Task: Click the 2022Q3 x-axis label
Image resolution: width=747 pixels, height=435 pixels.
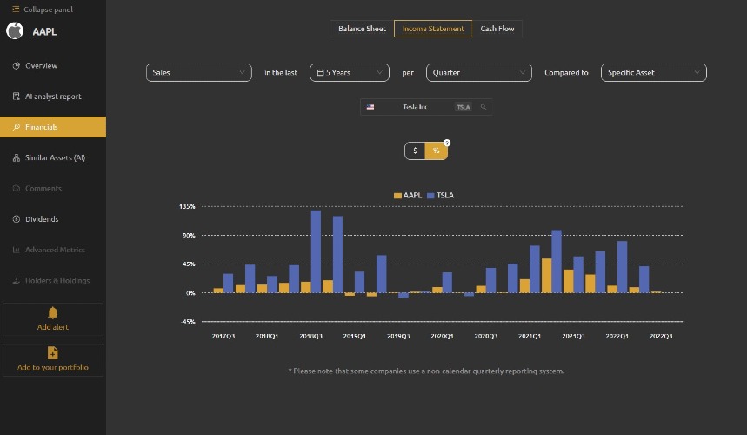Action: (x=661, y=336)
